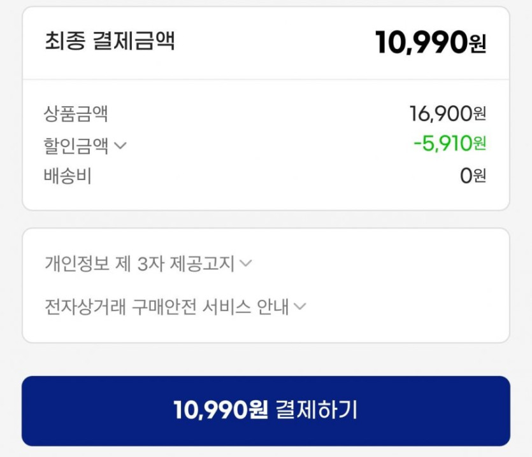Click the green -5,910원 discount amount

450,144
